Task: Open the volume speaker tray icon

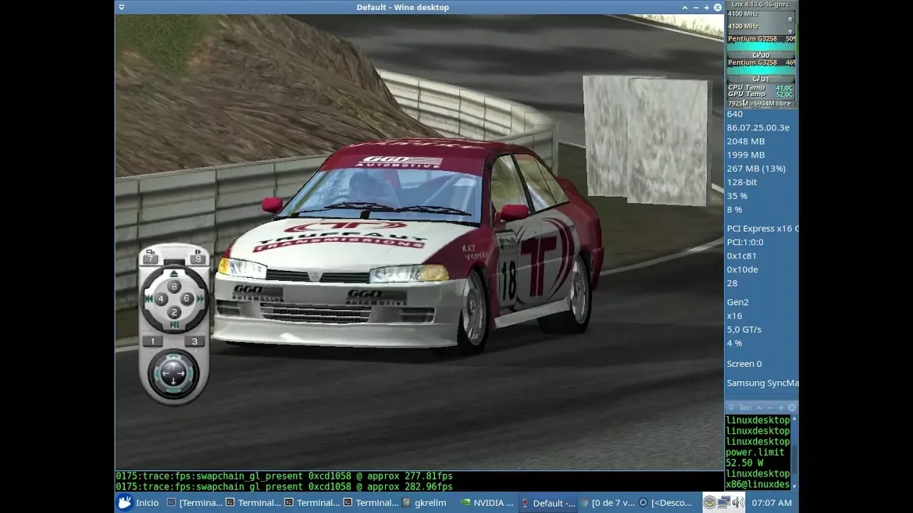Action: [x=737, y=502]
